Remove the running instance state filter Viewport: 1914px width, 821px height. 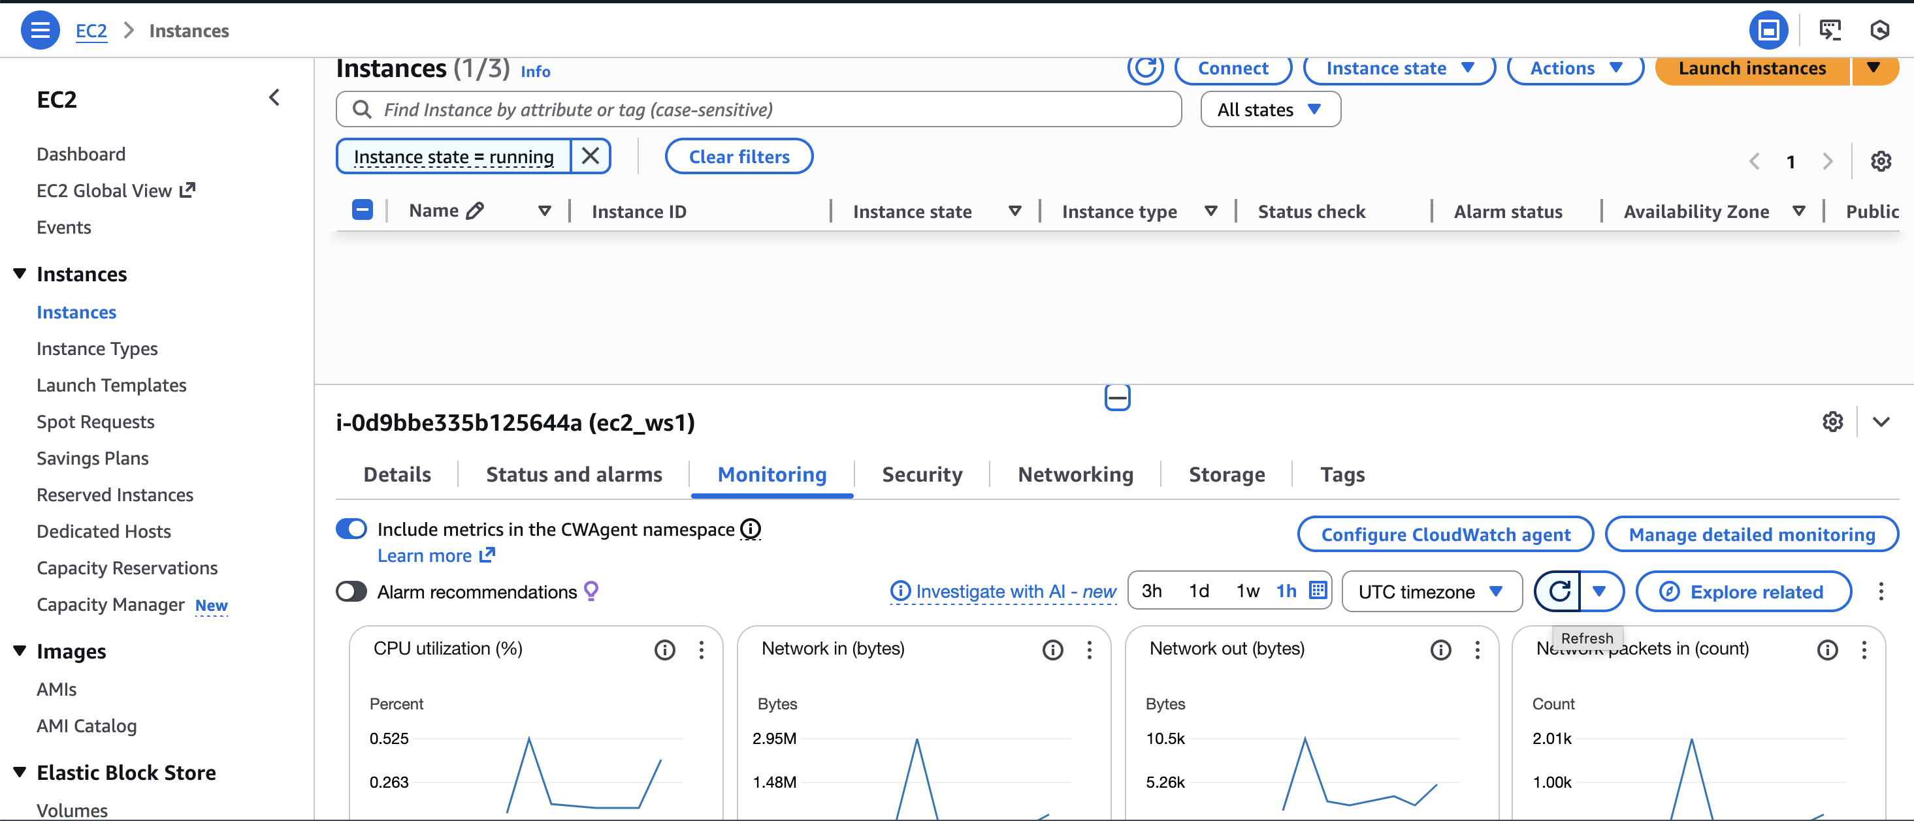click(591, 157)
